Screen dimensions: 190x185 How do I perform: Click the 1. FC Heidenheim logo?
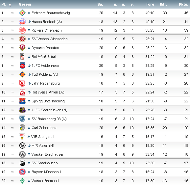point(22,66)
